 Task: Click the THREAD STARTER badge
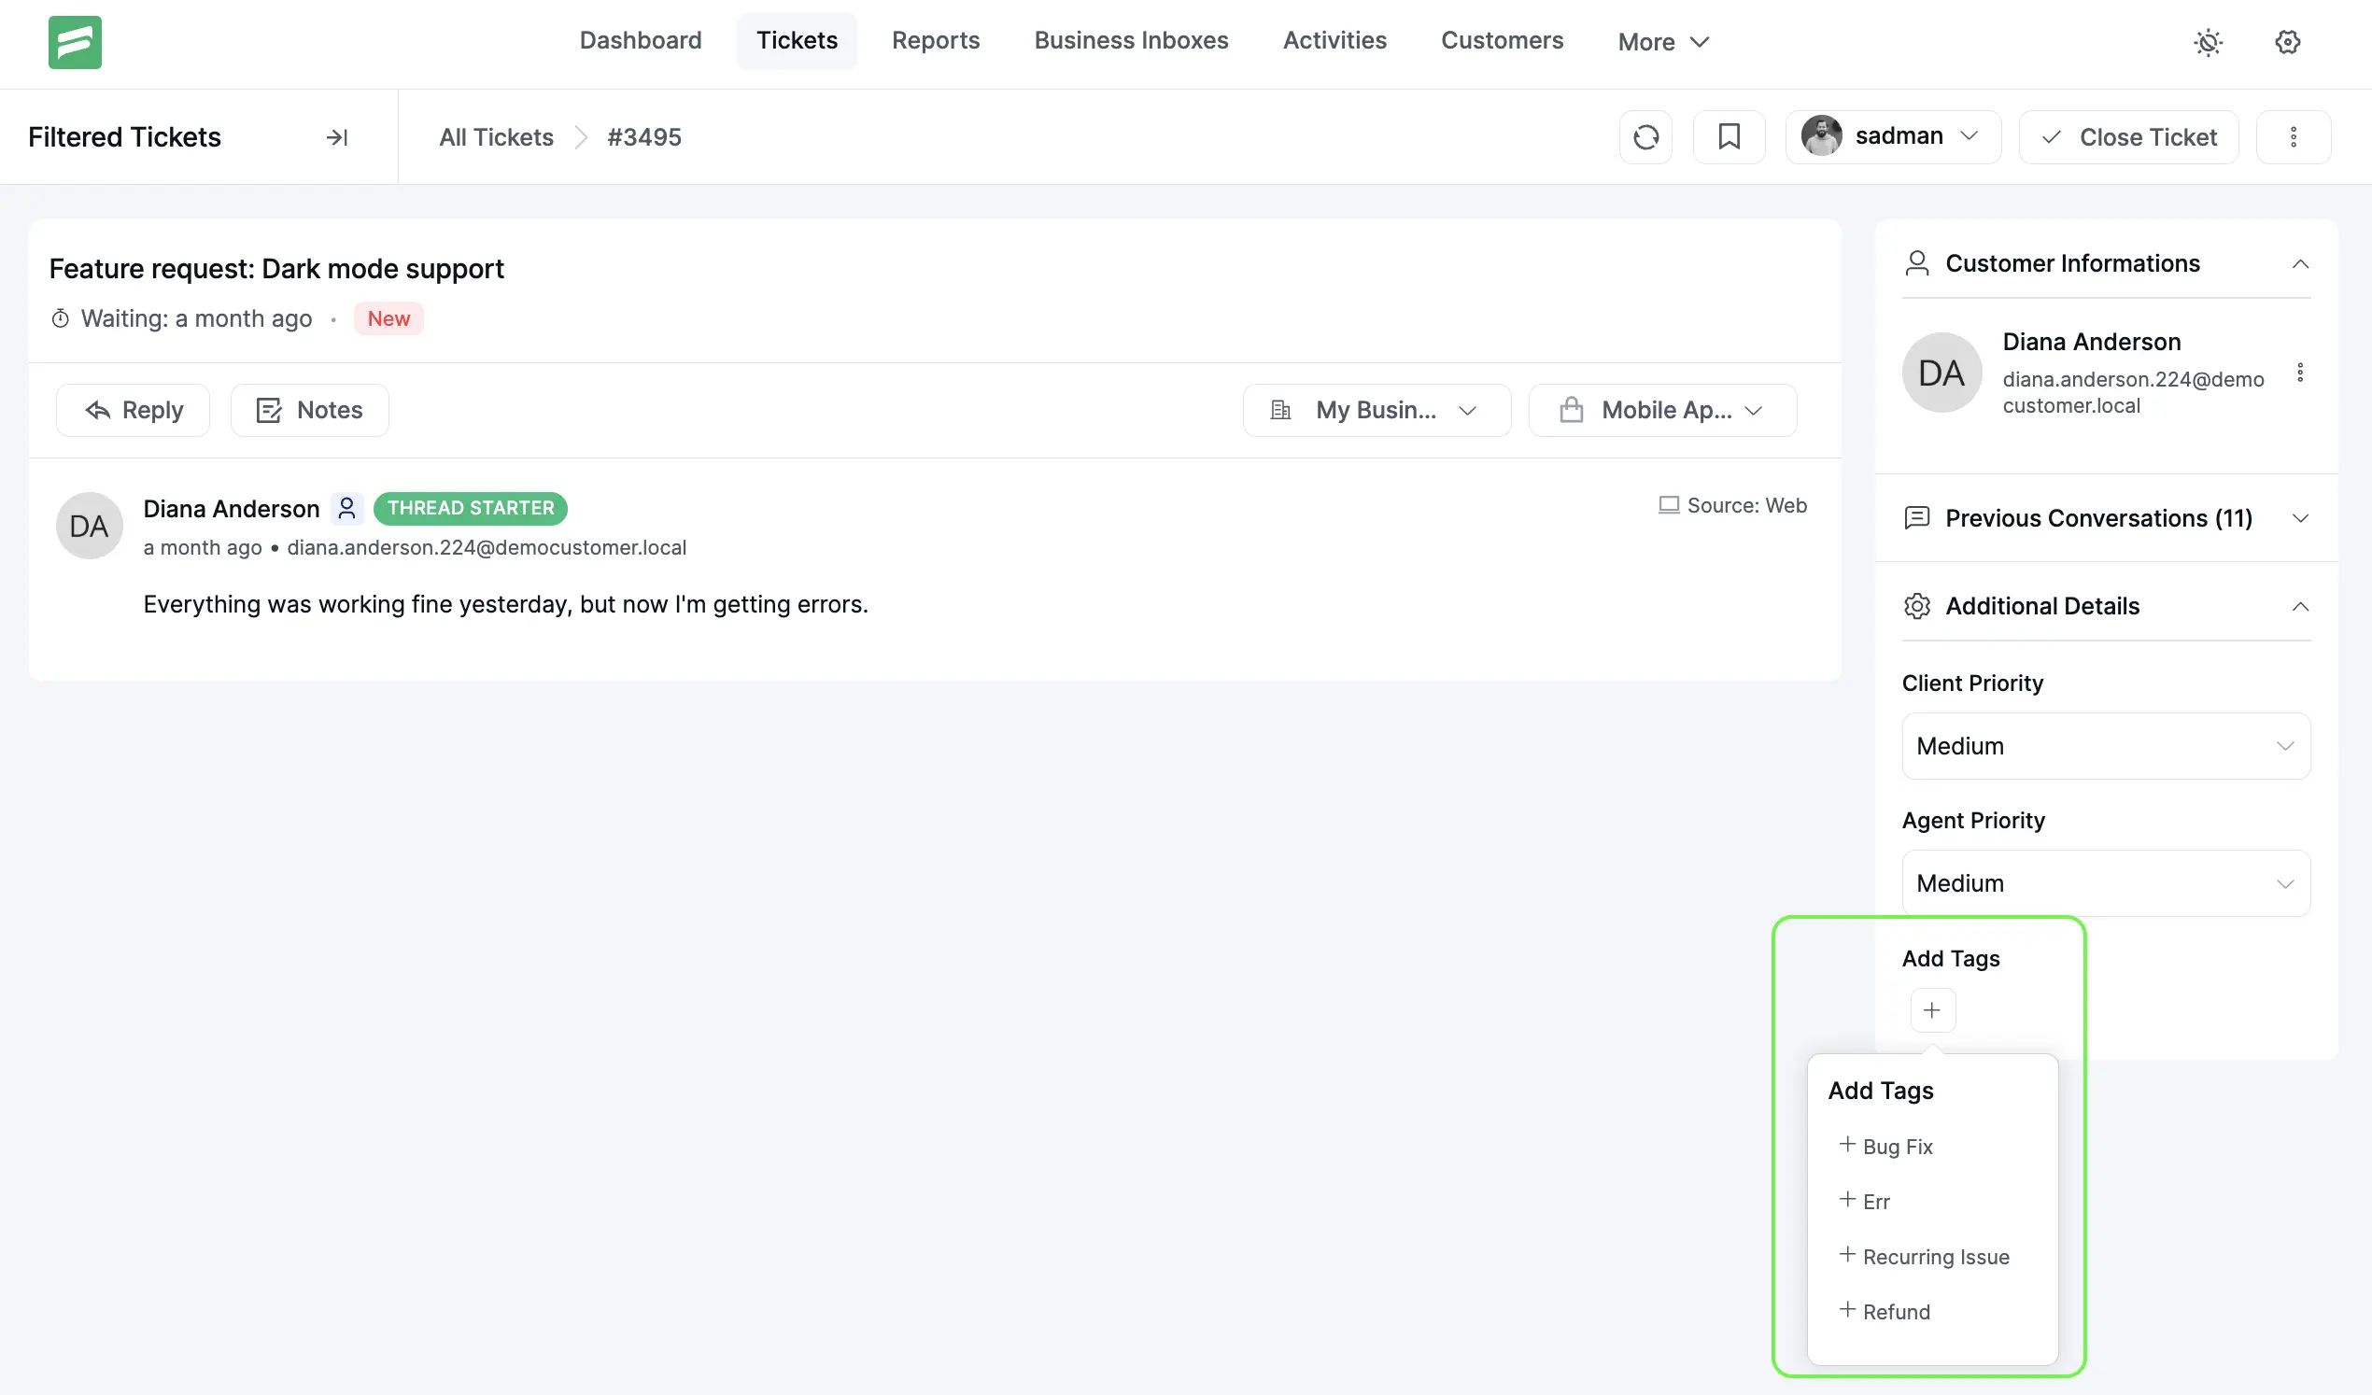click(x=471, y=508)
